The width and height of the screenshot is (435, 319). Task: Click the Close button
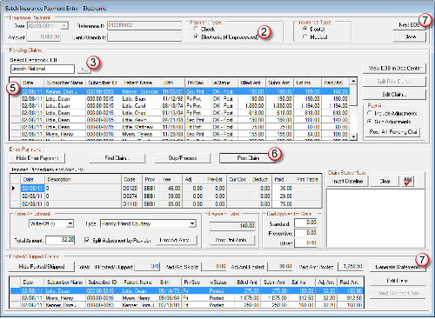click(409, 37)
